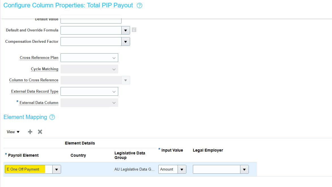Open the External Data Record Type dropdown
332x187 pixels.
click(x=114, y=91)
